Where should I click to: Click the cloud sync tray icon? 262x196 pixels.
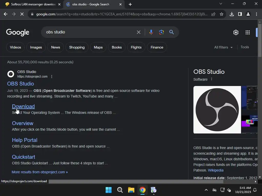click(214, 190)
